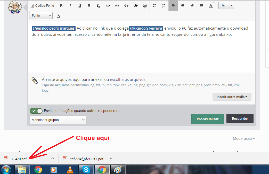Insert a hyperlink
269x174 pixels.
point(108,6)
